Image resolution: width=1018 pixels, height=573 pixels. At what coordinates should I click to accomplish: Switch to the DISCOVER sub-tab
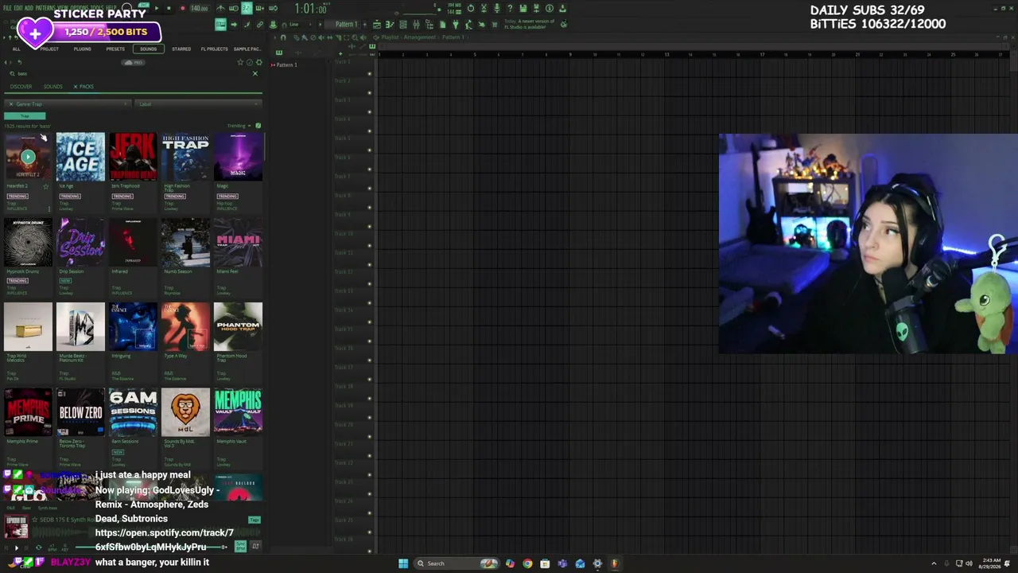21,87
